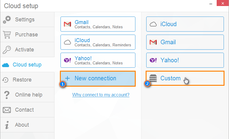Click the blue Cloud setup cloud icon
The image size is (229, 139).
[5, 65]
